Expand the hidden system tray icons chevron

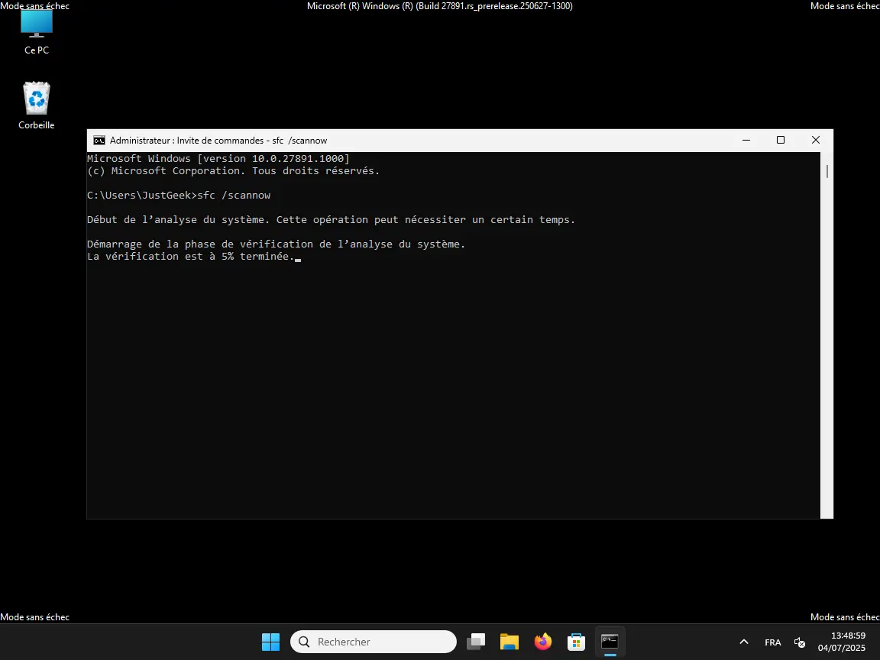(x=743, y=642)
